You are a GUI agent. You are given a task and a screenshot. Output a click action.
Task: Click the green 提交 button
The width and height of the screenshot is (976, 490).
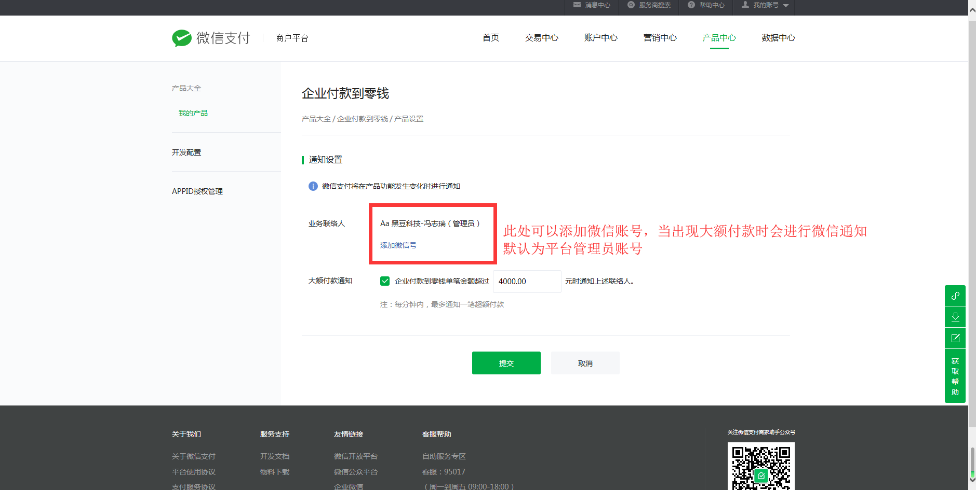coord(506,363)
